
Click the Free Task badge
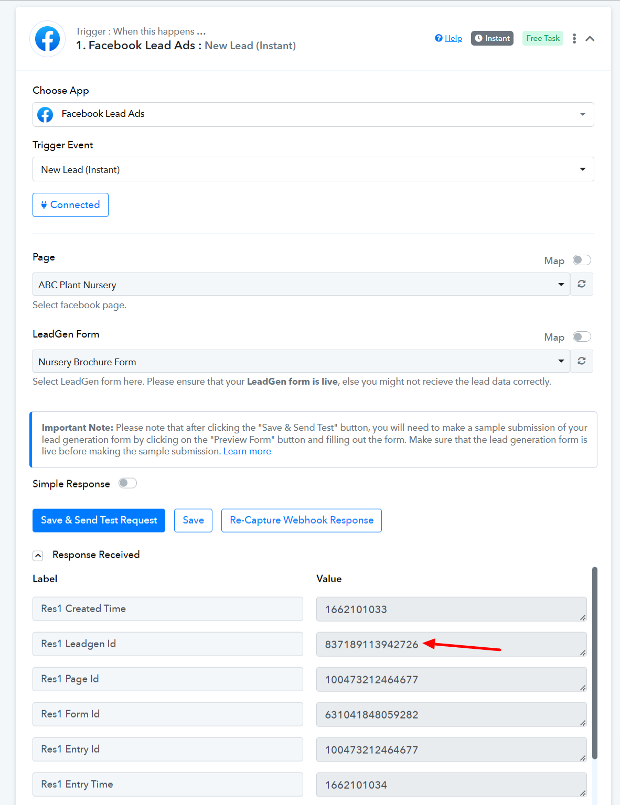[543, 38]
